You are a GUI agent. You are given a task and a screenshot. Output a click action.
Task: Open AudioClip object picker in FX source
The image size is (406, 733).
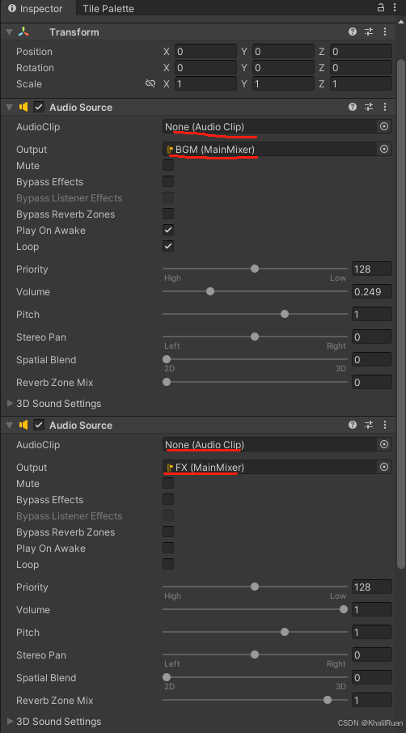[384, 444]
